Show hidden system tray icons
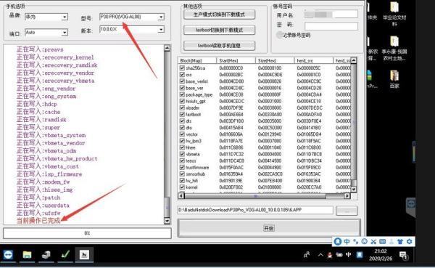Image resolution: width=435 pixels, height=268 pixels. point(320,254)
